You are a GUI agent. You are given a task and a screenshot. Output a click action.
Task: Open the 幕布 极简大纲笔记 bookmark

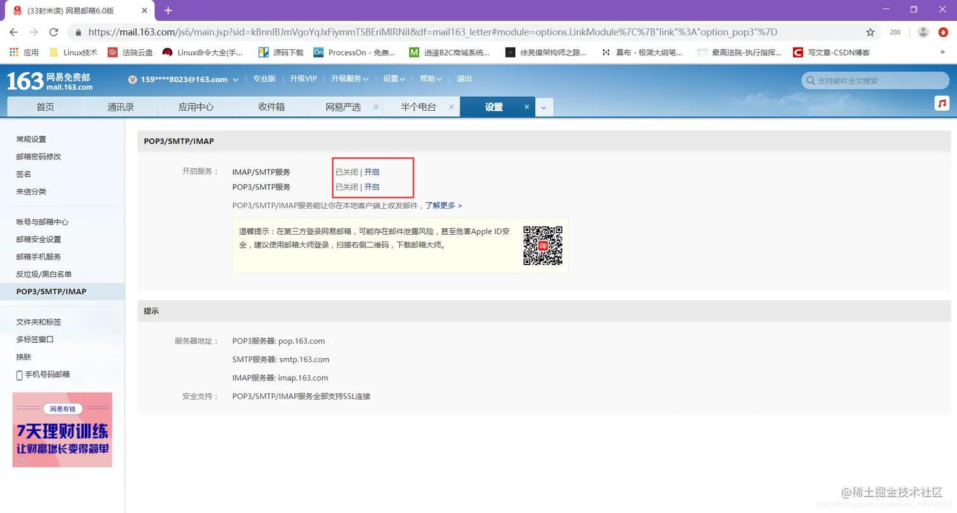pos(642,53)
